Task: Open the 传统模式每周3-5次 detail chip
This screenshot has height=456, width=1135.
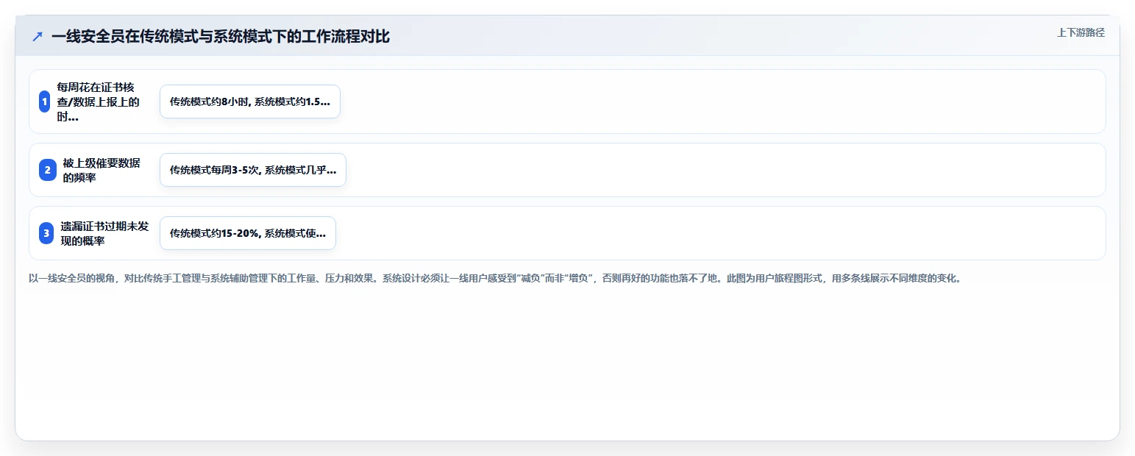Action: (x=253, y=170)
